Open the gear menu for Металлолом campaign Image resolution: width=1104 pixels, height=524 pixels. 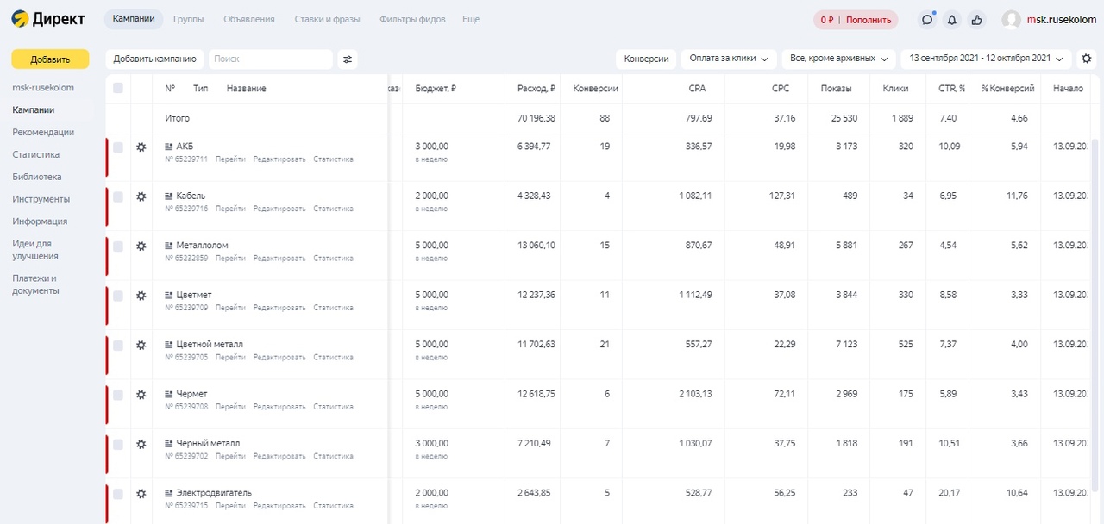coord(141,246)
